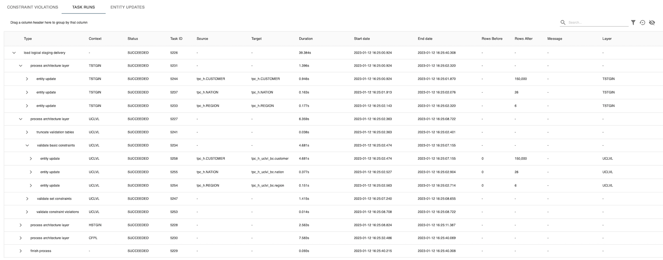Click the reset history icon
This screenshot has height=260, width=663.
coord(642,23)
